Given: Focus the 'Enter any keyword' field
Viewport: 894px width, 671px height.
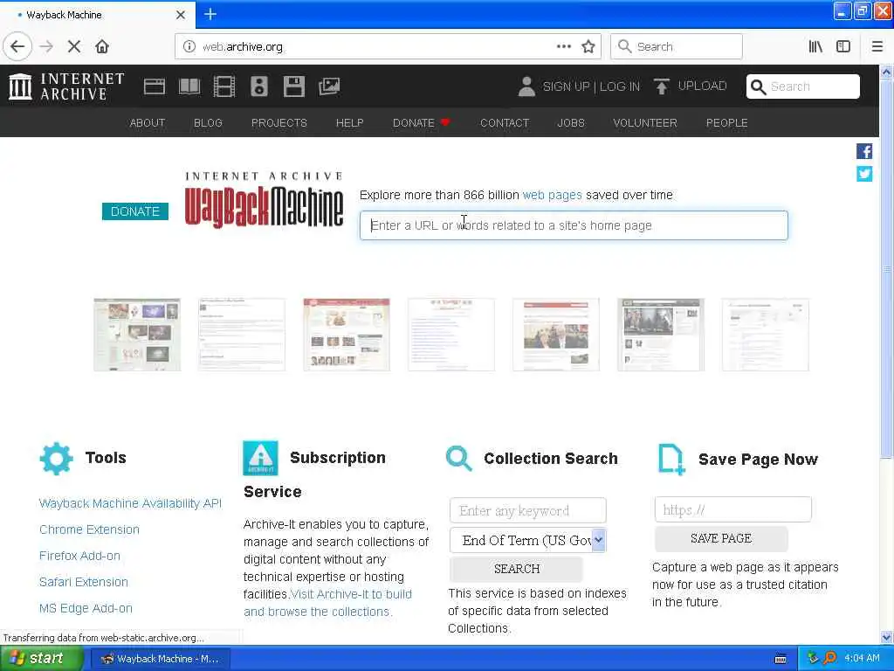Looking at the screenshot, I should [x=528, y=510].
